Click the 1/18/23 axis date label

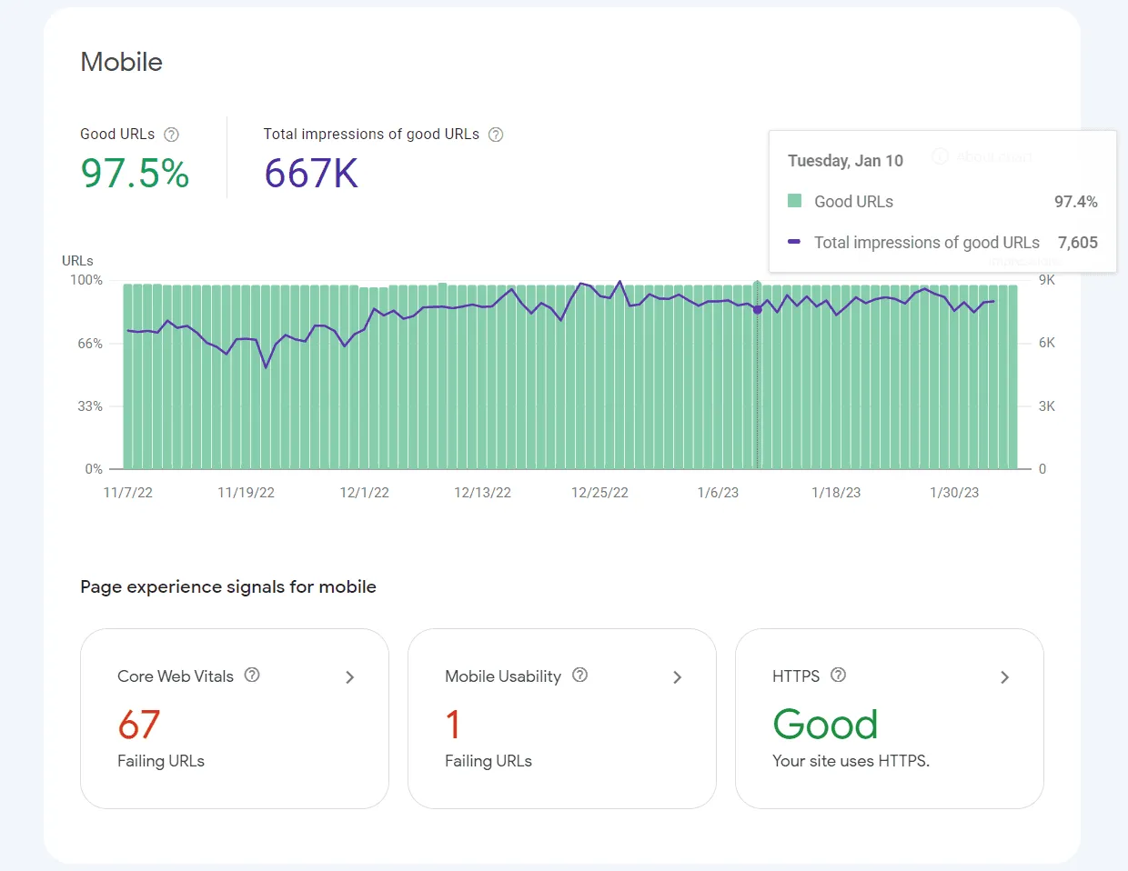(836, 493)
